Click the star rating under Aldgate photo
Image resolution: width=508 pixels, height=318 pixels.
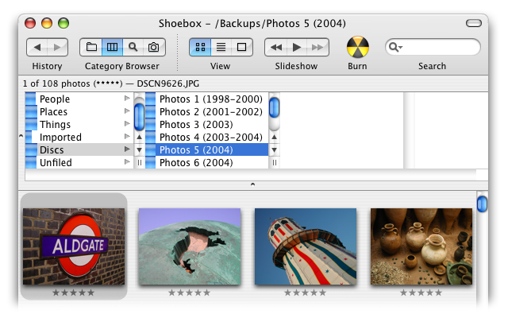coord(73,293)
